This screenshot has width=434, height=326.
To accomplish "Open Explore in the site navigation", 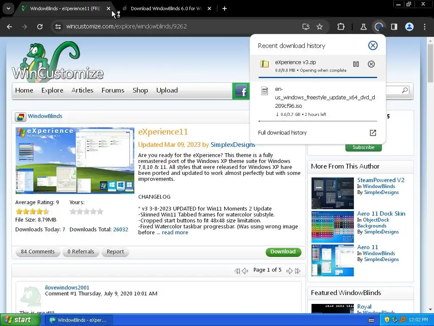I will coord(52,90).
